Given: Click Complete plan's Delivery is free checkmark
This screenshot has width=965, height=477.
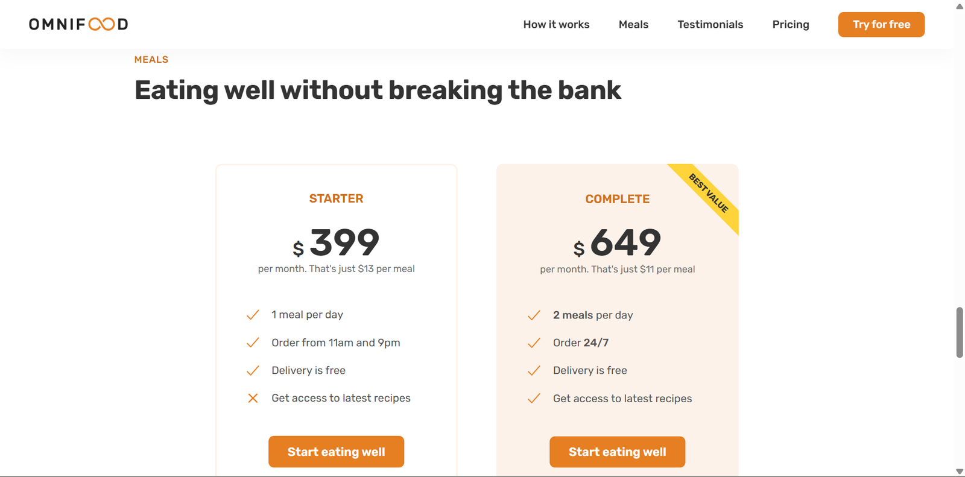Looking at the screenshot, I should click(534, 371).
